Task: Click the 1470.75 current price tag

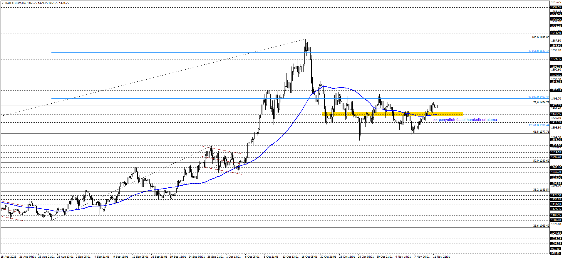Action: click(x=556, y=105)
